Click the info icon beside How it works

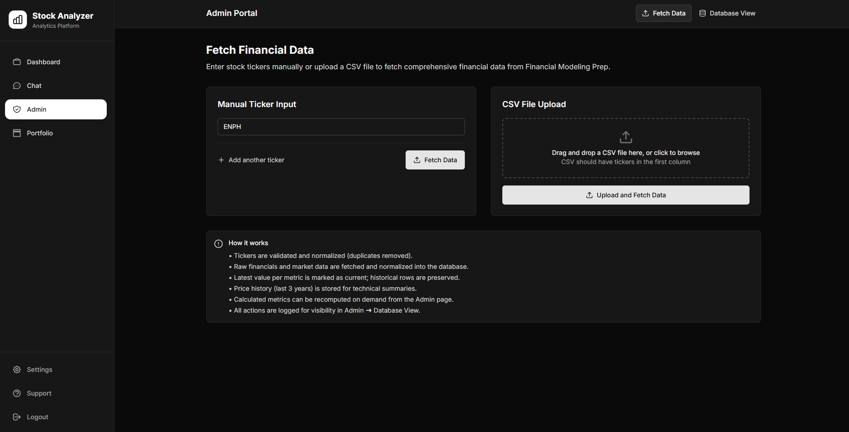[218, 243]
